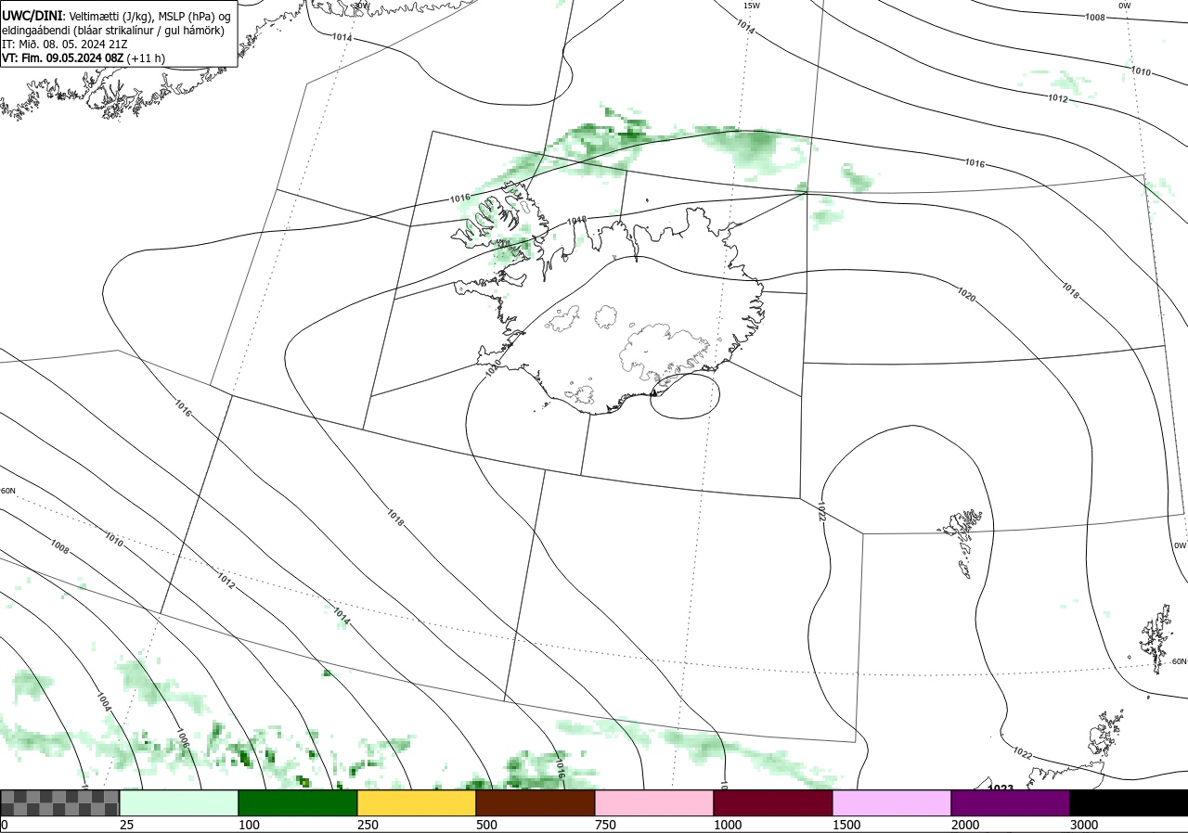Click the legend value "1000"
Screen dimensions: 1188x833
pyautogui.click(x=728, y=825)
